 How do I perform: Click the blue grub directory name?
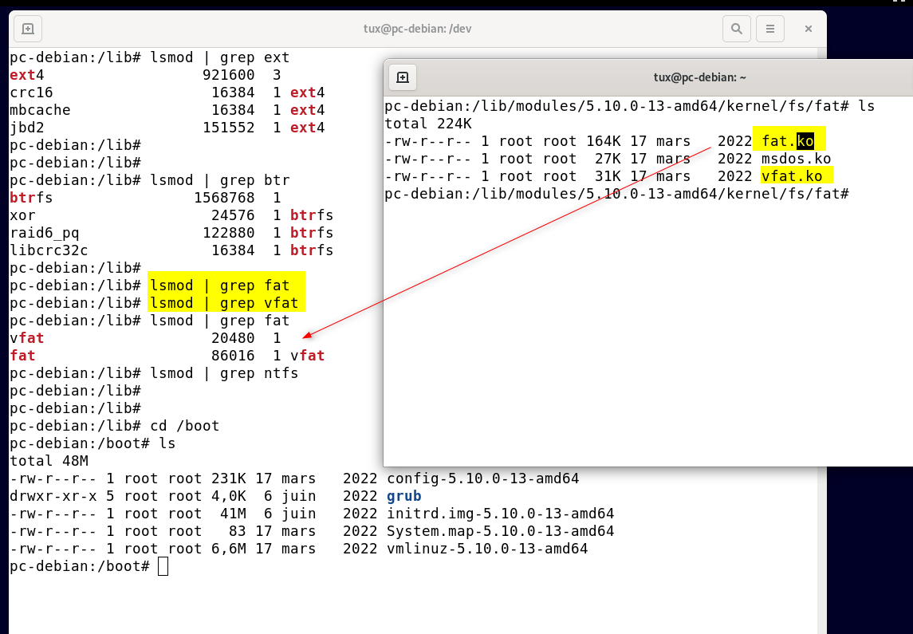pyautogui.click(x=404, y=496)
